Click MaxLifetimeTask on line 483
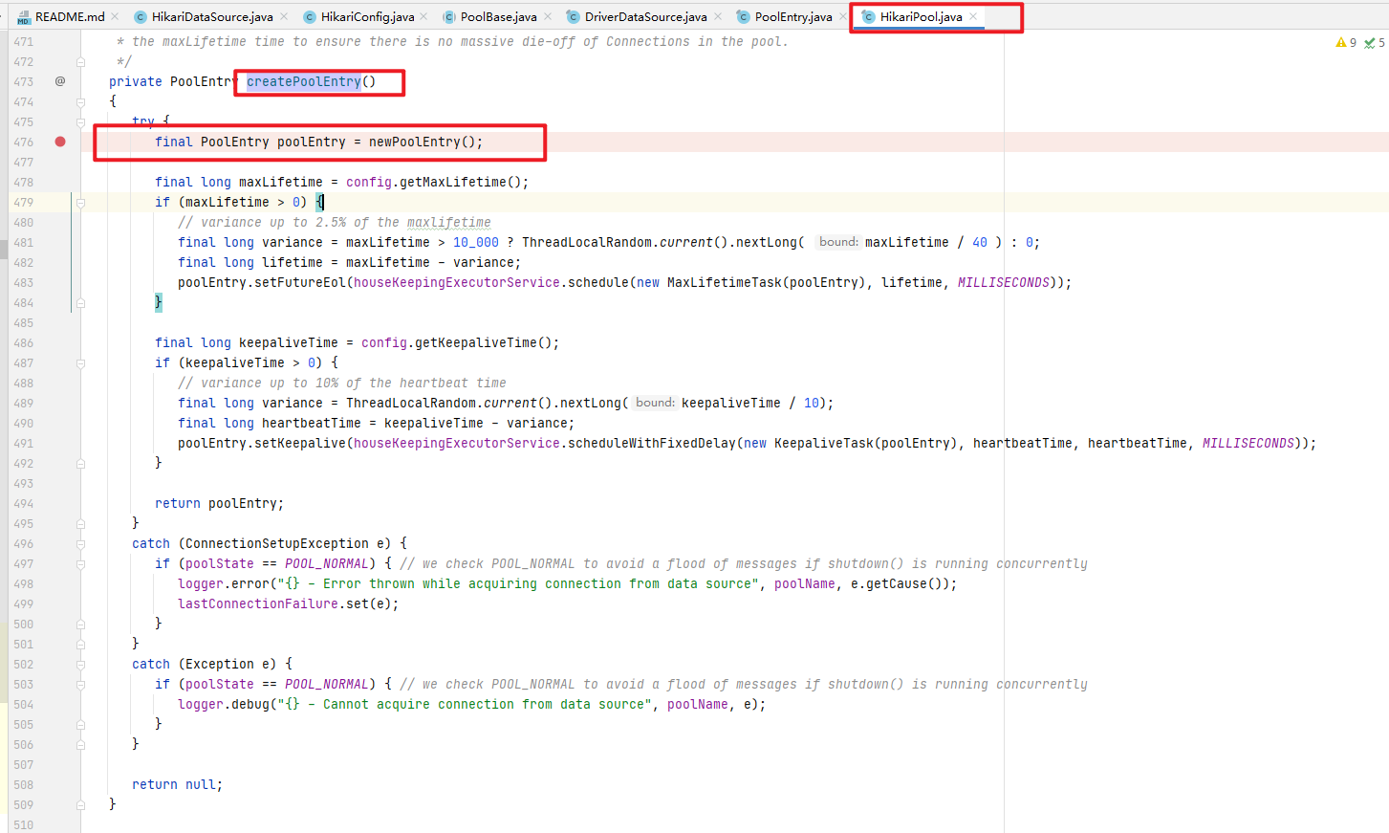 point(725,282)
